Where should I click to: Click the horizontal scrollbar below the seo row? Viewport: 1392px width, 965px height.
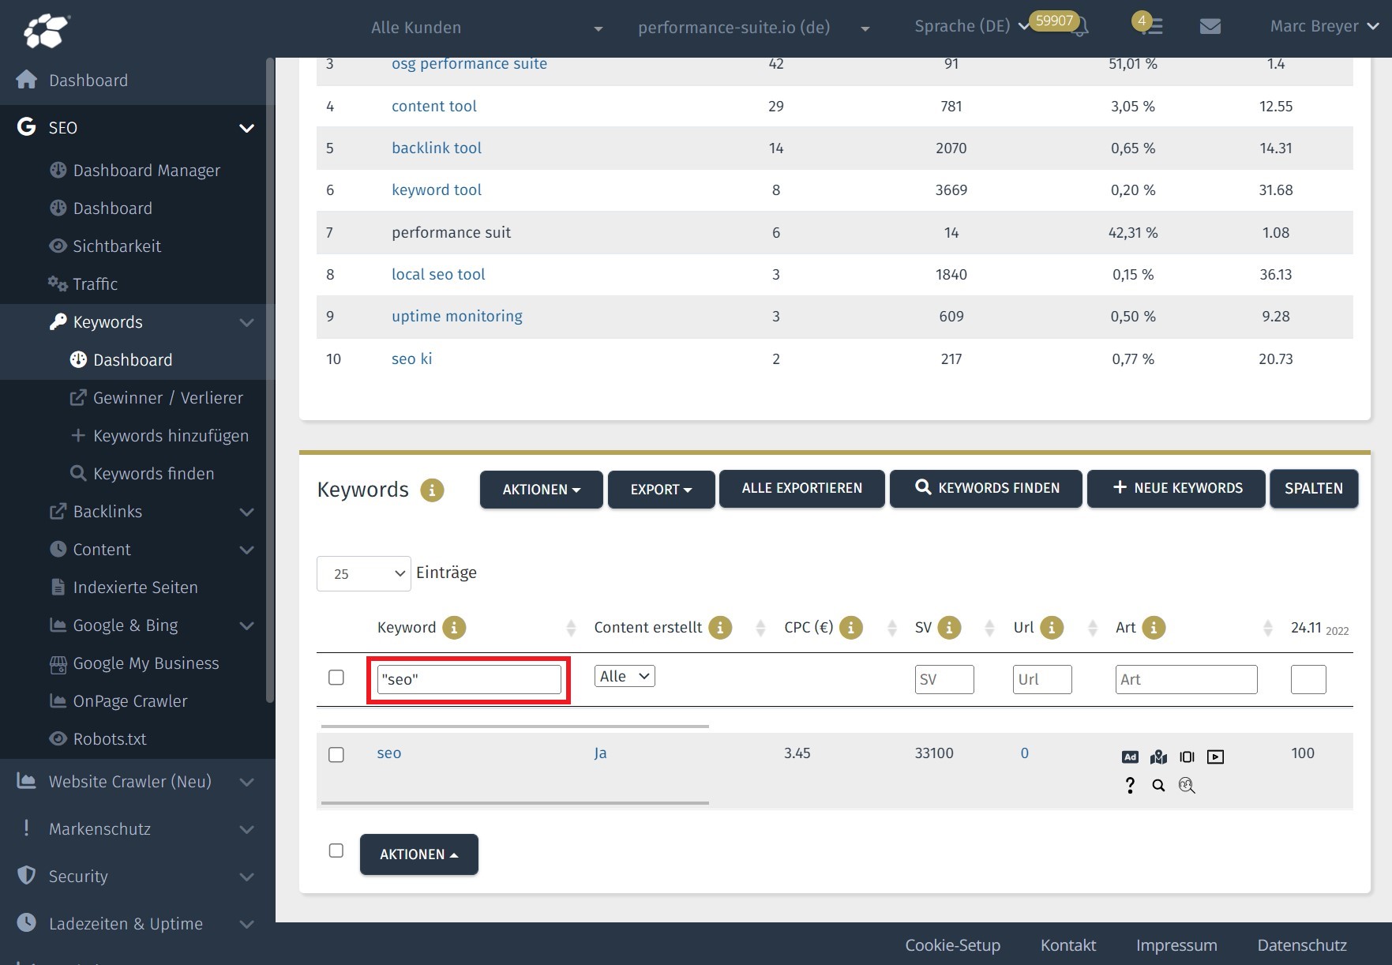tap(515, 803)
